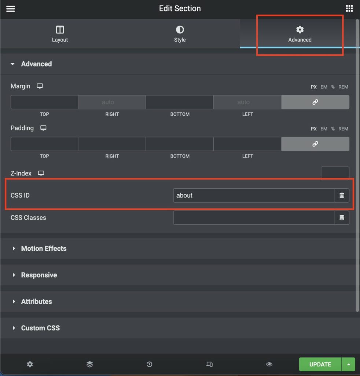Click the Padding Left input
360x376 pixels.
tap(247, 144)
